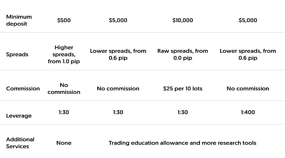
Task: Select the $5,000 deposit next to $500
Action: pyautogui.click(x=118, y=20)
